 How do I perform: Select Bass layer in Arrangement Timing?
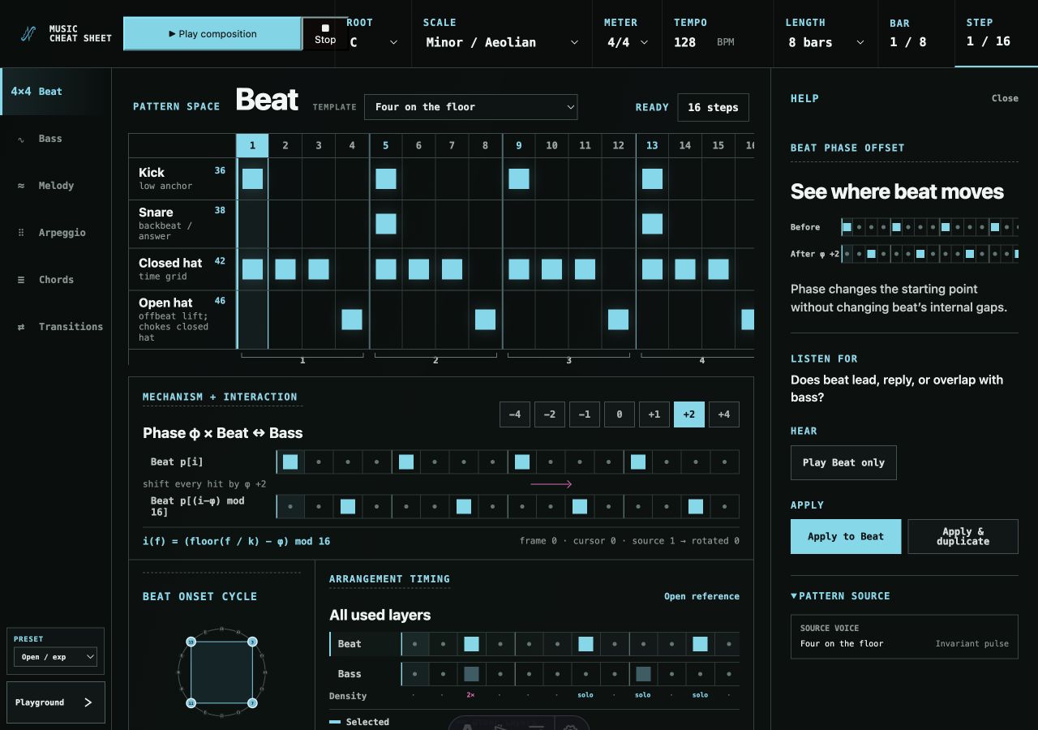click(365, 674)
